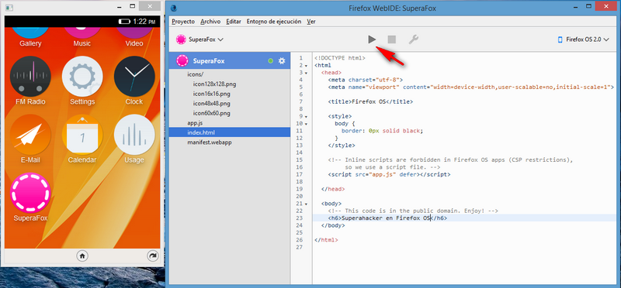The image size is (621, 288).
Task: Click the DOCTYPE html line in editor
Action: [x=340, y=58]
